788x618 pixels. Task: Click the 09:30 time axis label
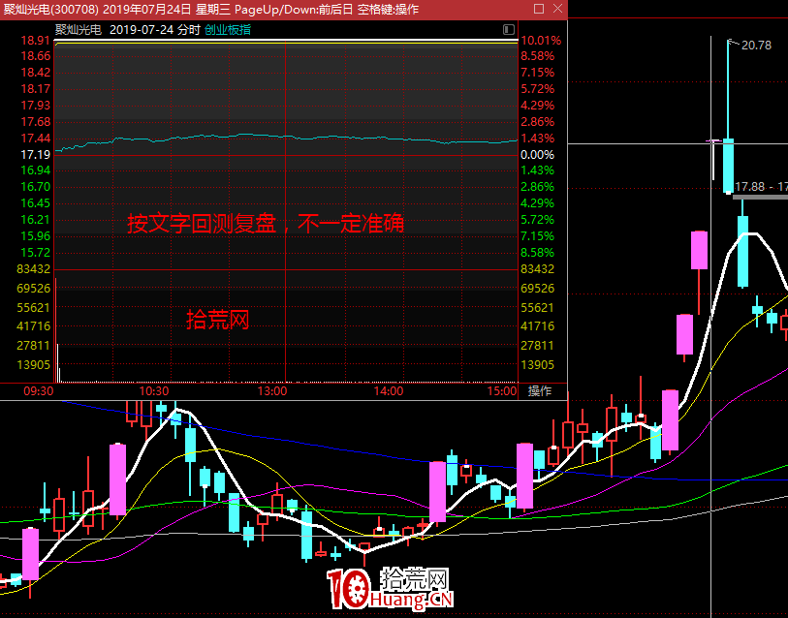tap(38, 391)
